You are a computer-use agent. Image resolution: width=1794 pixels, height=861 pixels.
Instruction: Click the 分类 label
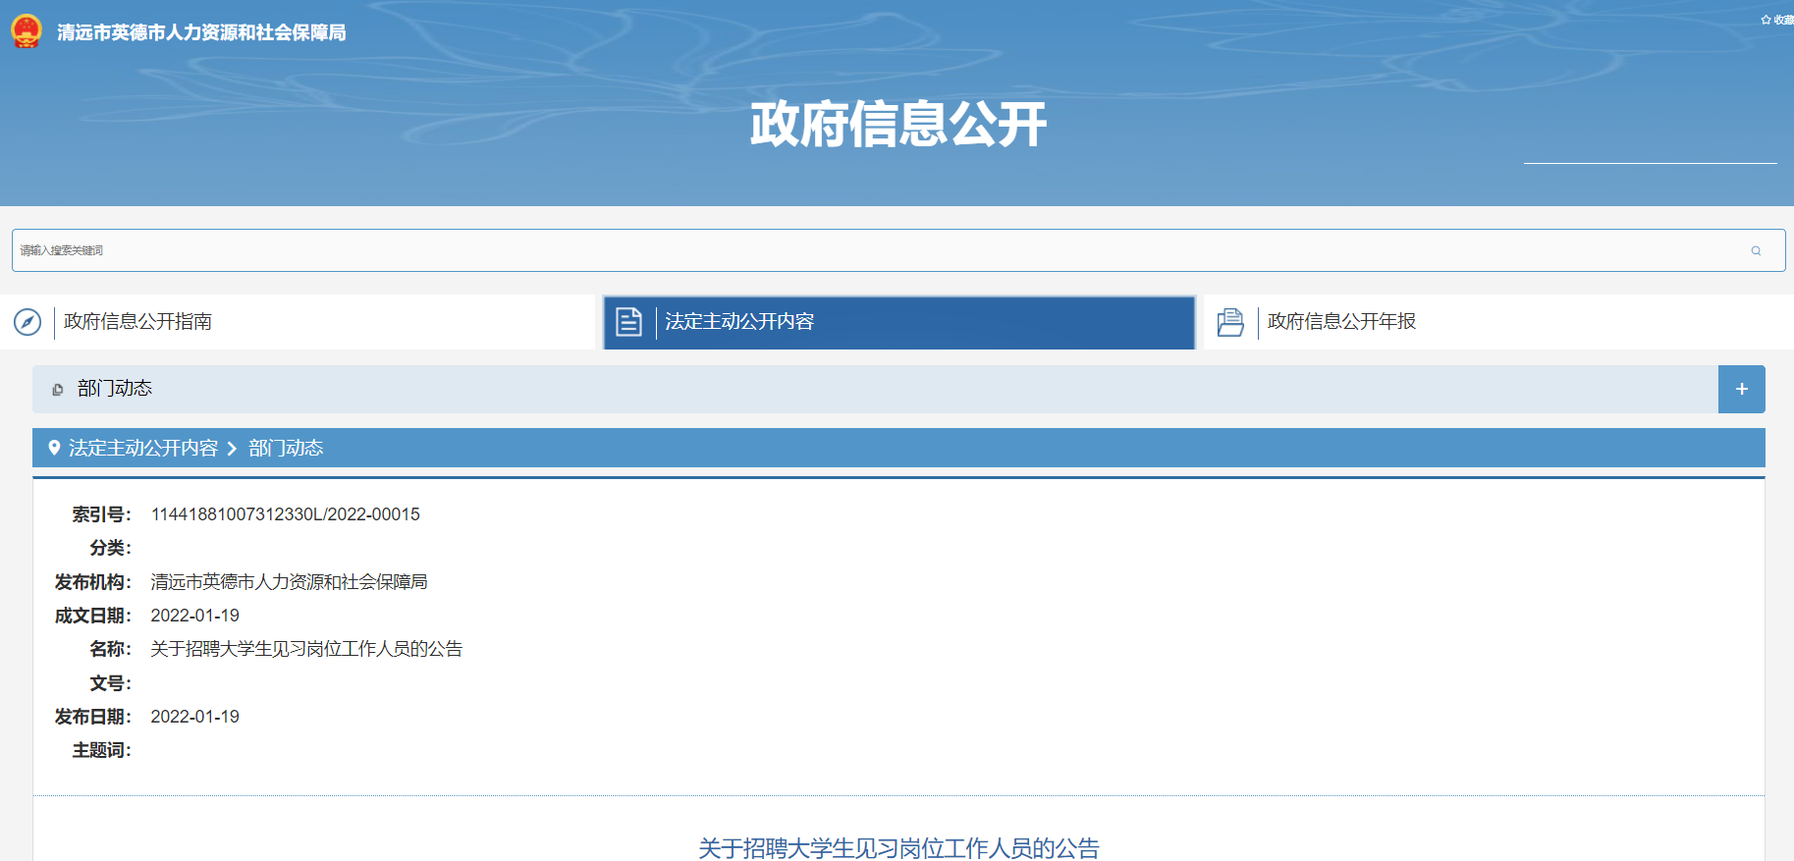click(x=110, y=548)
